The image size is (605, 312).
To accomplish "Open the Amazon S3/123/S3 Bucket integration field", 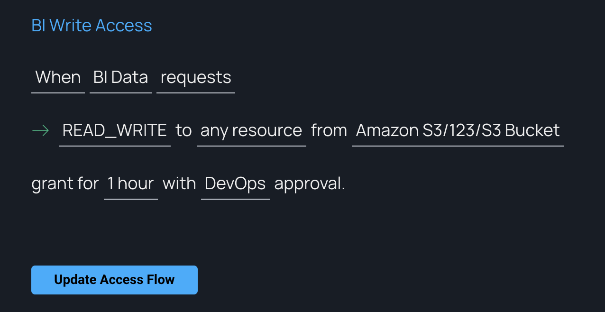I will [x=458, y=130].
